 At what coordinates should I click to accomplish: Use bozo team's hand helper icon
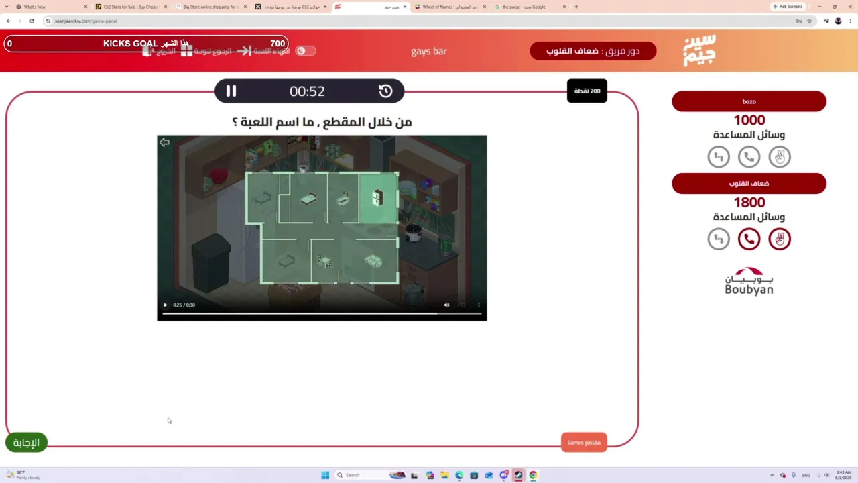point(780,157)
